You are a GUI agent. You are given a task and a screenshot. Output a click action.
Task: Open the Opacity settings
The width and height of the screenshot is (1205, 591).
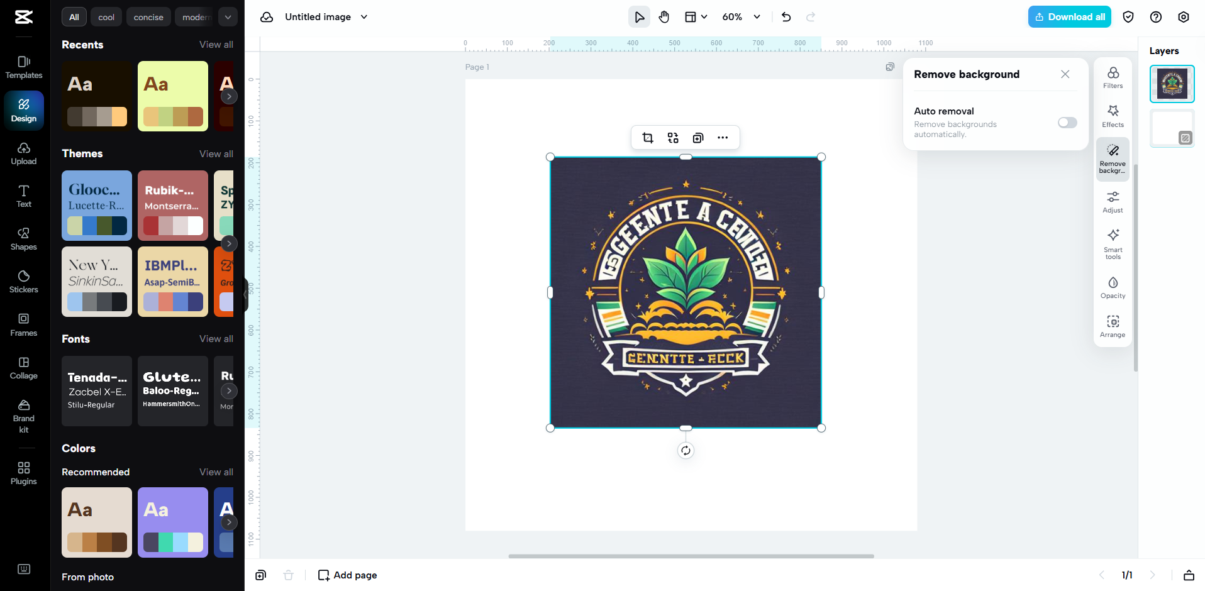1112,288
